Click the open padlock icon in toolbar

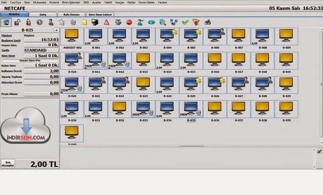pos(17,22)
